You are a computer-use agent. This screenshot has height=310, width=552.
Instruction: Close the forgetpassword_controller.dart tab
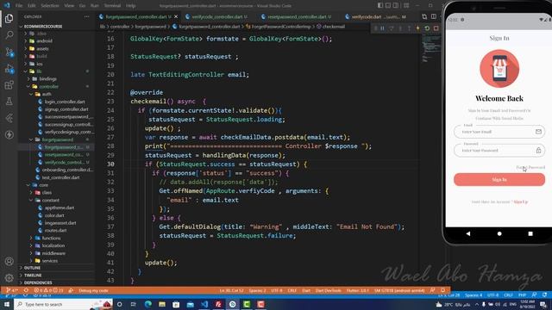point(176,16)
